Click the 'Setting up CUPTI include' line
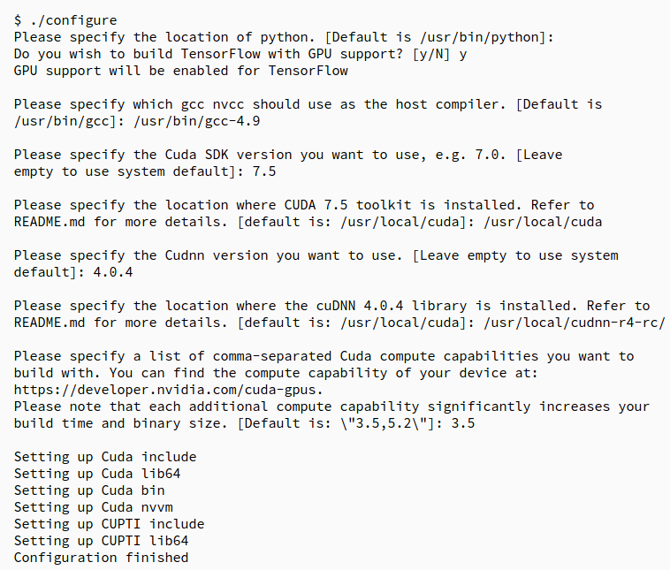The height and width of the screenshot is (570, 670). [110, 524]
